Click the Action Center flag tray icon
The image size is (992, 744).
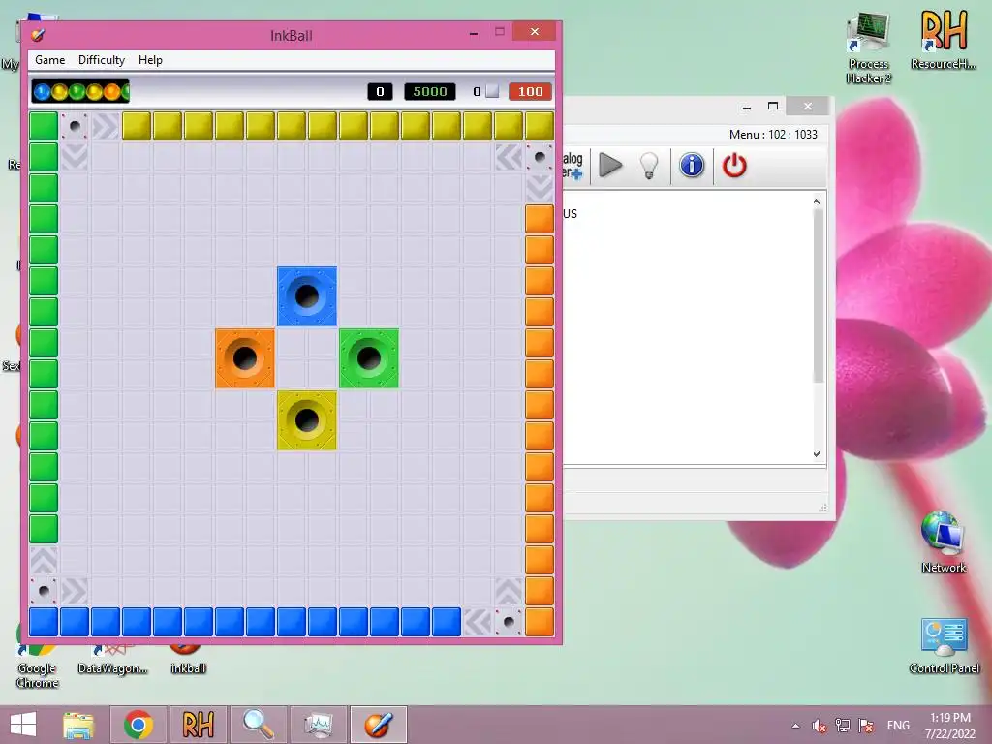tap(866, 726)
